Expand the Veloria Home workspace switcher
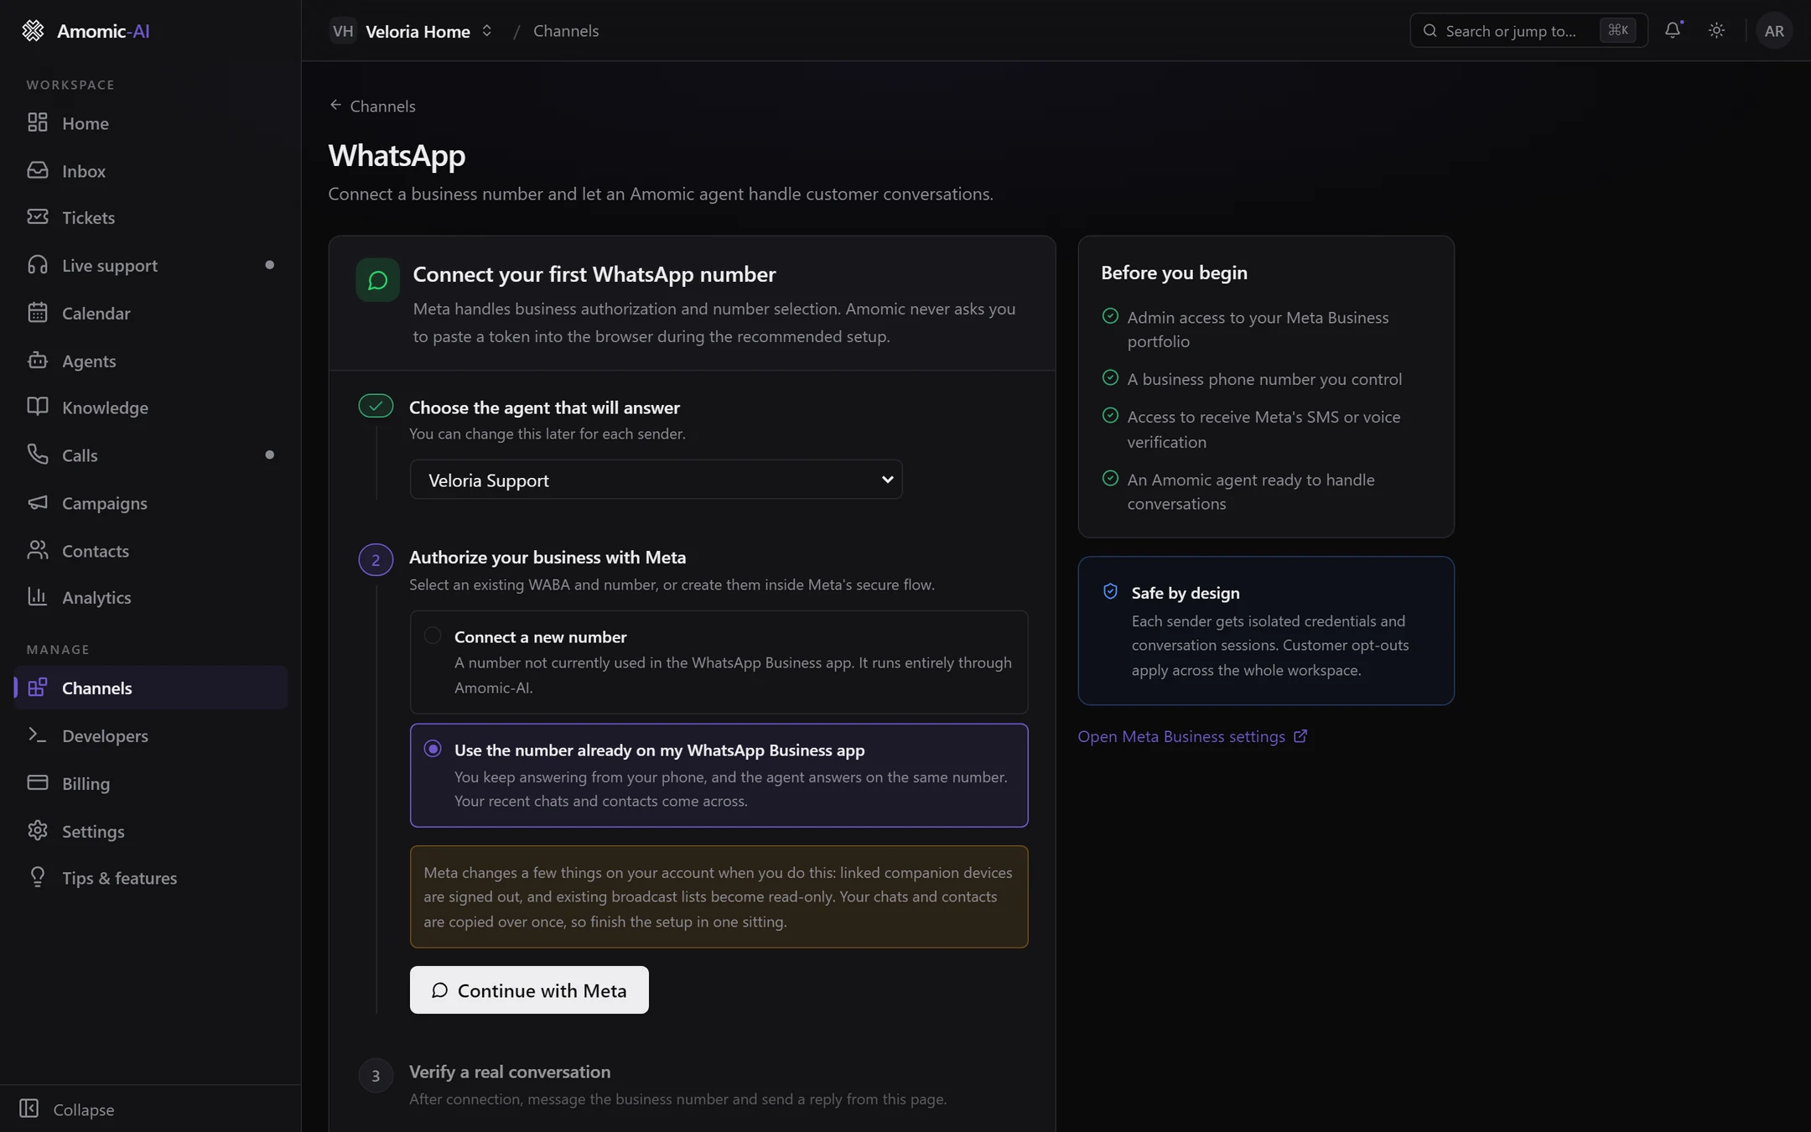Image resolution: width=1811 pixels, height=1132 pixels. point(412,31)
